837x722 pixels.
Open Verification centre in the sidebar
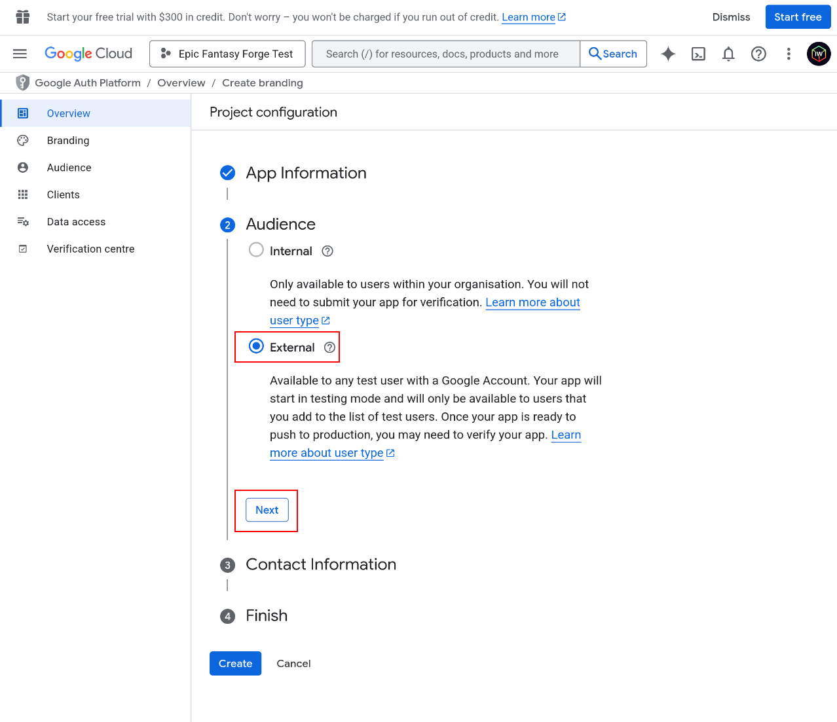90,249
